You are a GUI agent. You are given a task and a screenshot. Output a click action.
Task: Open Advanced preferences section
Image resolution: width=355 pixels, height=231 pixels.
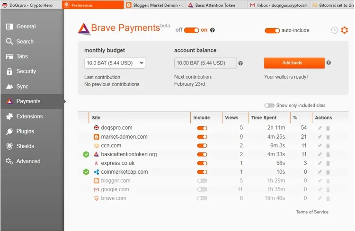point(32,161)
